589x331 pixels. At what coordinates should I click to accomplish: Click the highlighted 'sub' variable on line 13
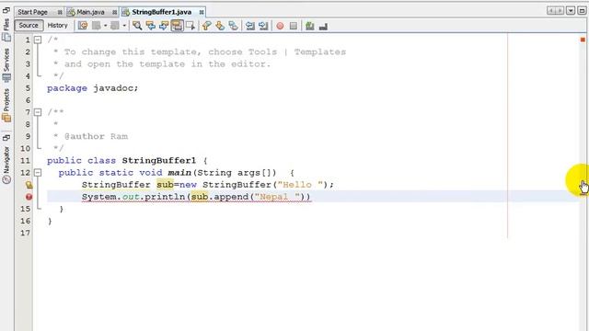(165, 185)
